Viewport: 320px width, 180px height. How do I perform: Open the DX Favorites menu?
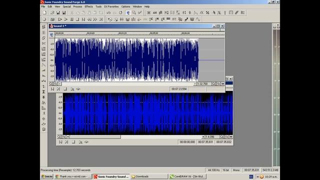coord(111,6)
